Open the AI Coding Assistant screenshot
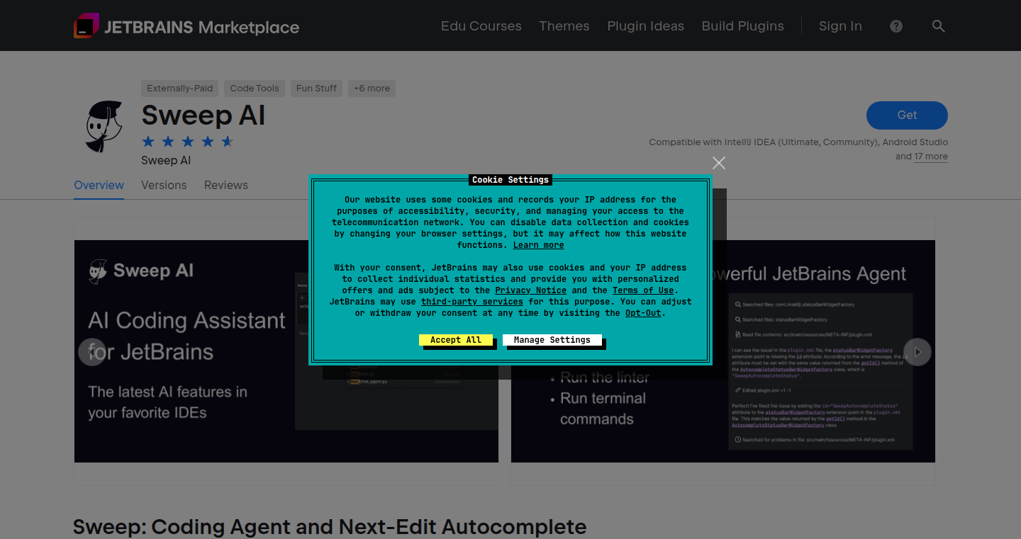1021x539 pixels. point(286,351)
